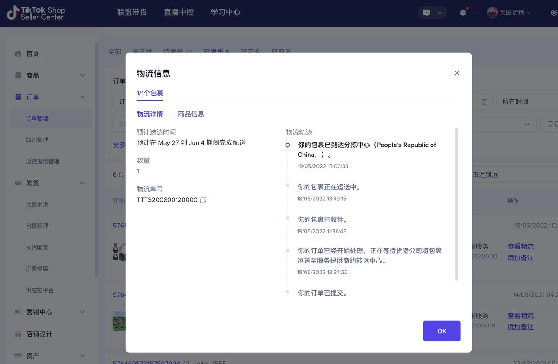Open 包裹管理 in the sidebar
The image size is (558, 364).
tap(37, 226)
